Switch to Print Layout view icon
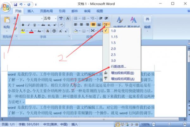The height and width of the screenshot is (127, 190). (x=117, y=124)
